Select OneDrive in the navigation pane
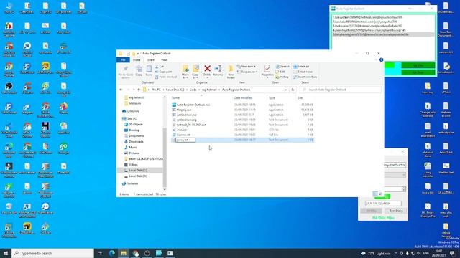 click(133, 111)
